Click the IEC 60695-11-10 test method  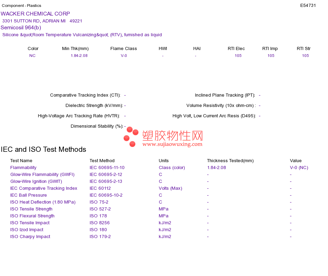(x=107, y=168)
